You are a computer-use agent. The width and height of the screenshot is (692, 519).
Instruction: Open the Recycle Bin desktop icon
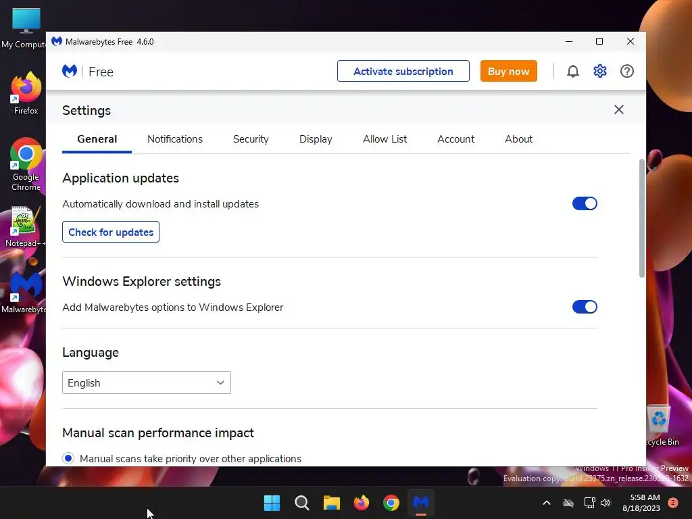(660, 426)
